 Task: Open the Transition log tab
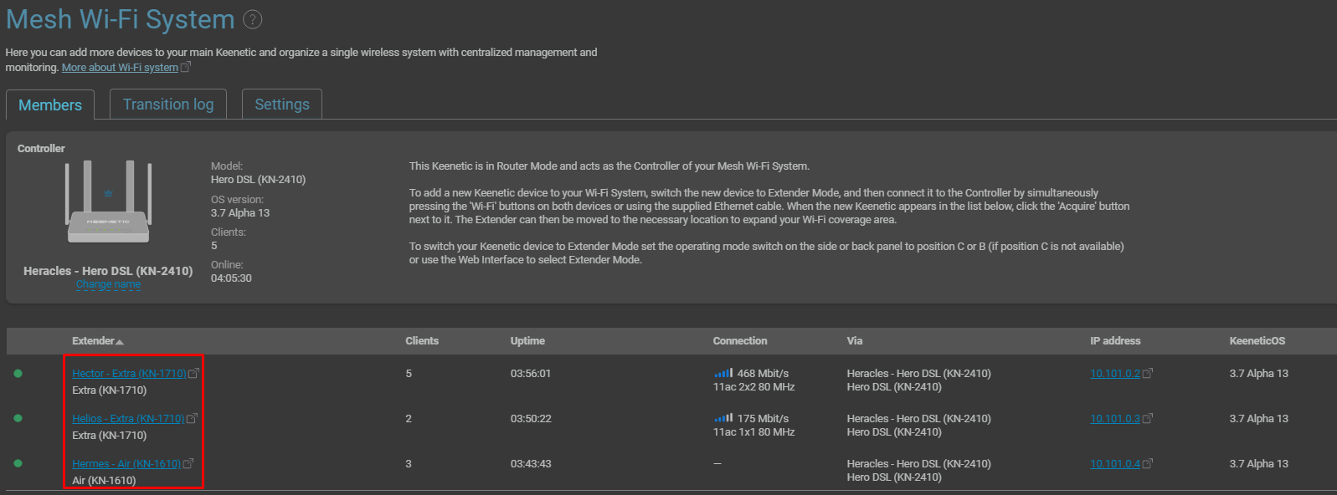tap(168, 104)
